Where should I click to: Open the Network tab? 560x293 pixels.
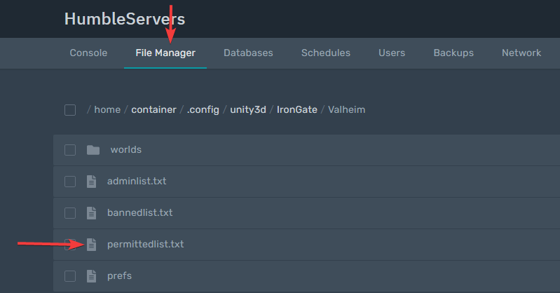pyautogui.click(x=521, y=53)
